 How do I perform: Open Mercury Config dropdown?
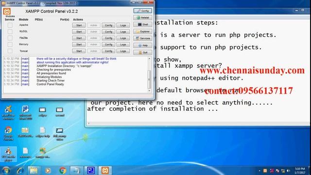108,44
